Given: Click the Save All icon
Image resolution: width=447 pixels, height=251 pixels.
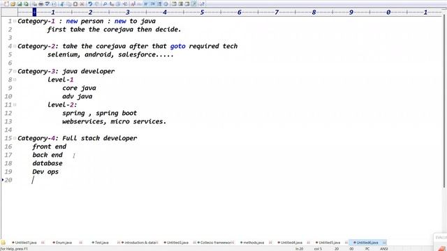Looking at the screenshot, I should (x=26, y=4).
